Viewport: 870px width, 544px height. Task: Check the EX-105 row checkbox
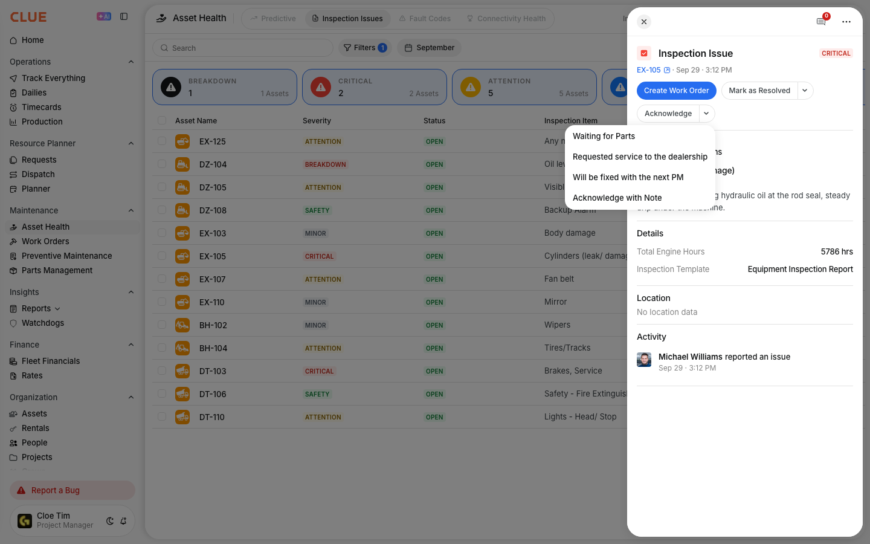point(162,256)
